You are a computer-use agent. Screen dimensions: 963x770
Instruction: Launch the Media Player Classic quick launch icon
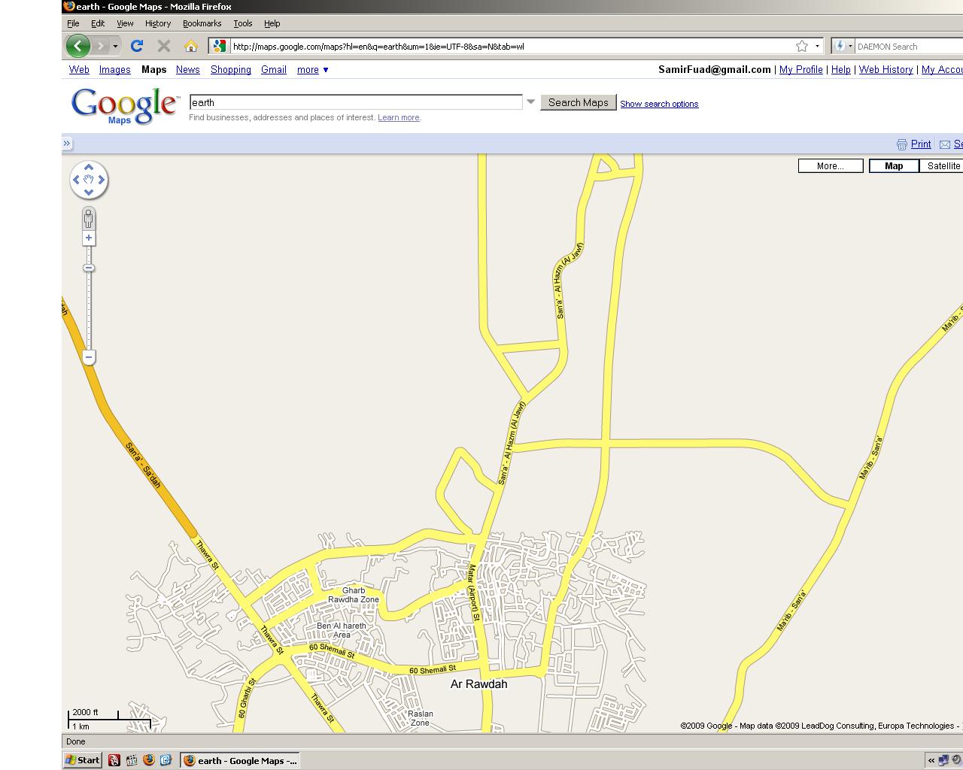[x=132, y=760]
